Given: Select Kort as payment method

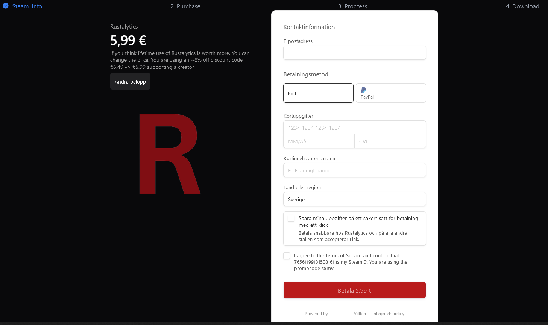Looking at the screenshot, I should click(x=318, y=93).
